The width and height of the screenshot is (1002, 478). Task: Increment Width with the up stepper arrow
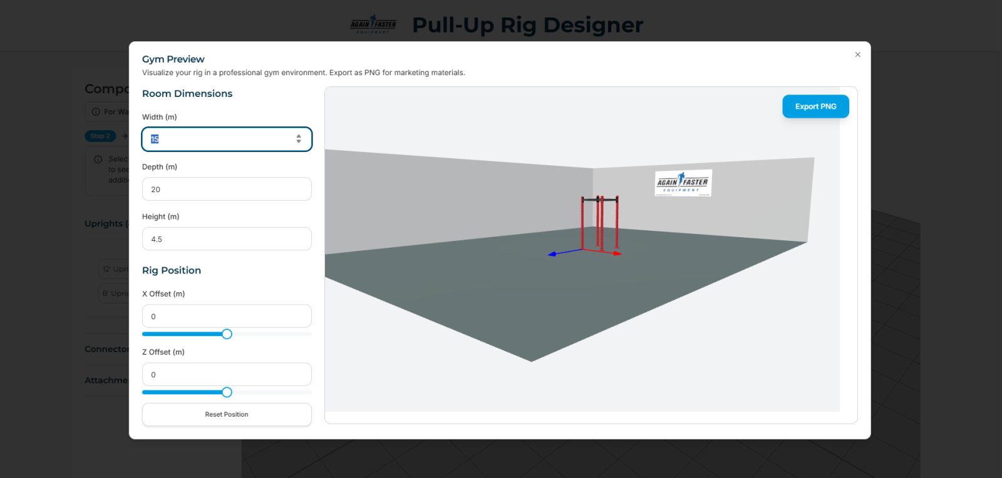click(x=299, y=136)
